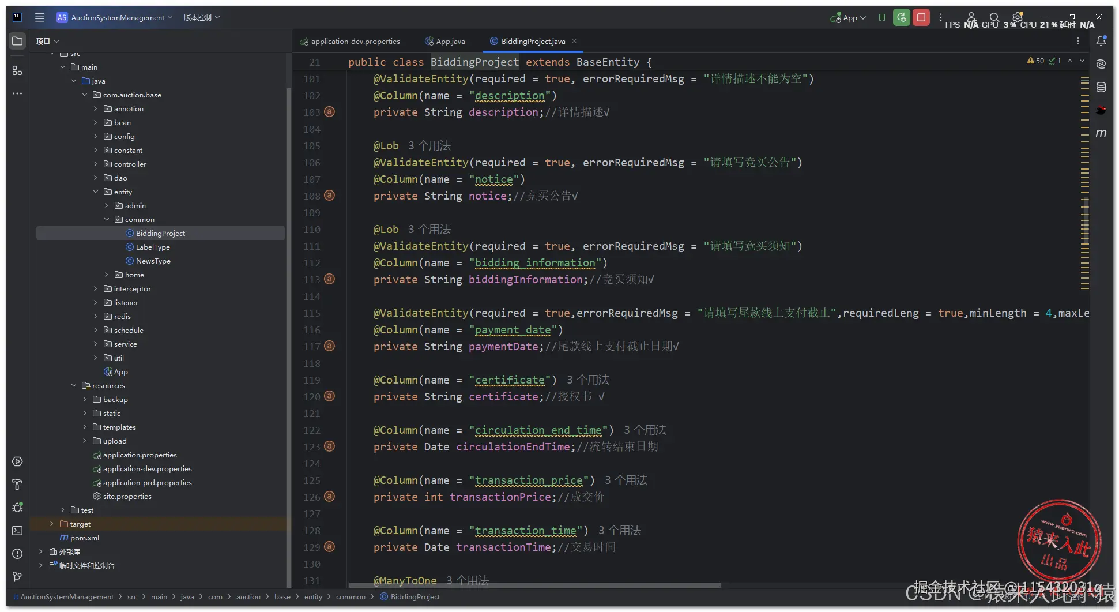This screenshot has height=612, width=1119.
Task: Open IDE settings gear
Action: click(x=1018, y=17)
